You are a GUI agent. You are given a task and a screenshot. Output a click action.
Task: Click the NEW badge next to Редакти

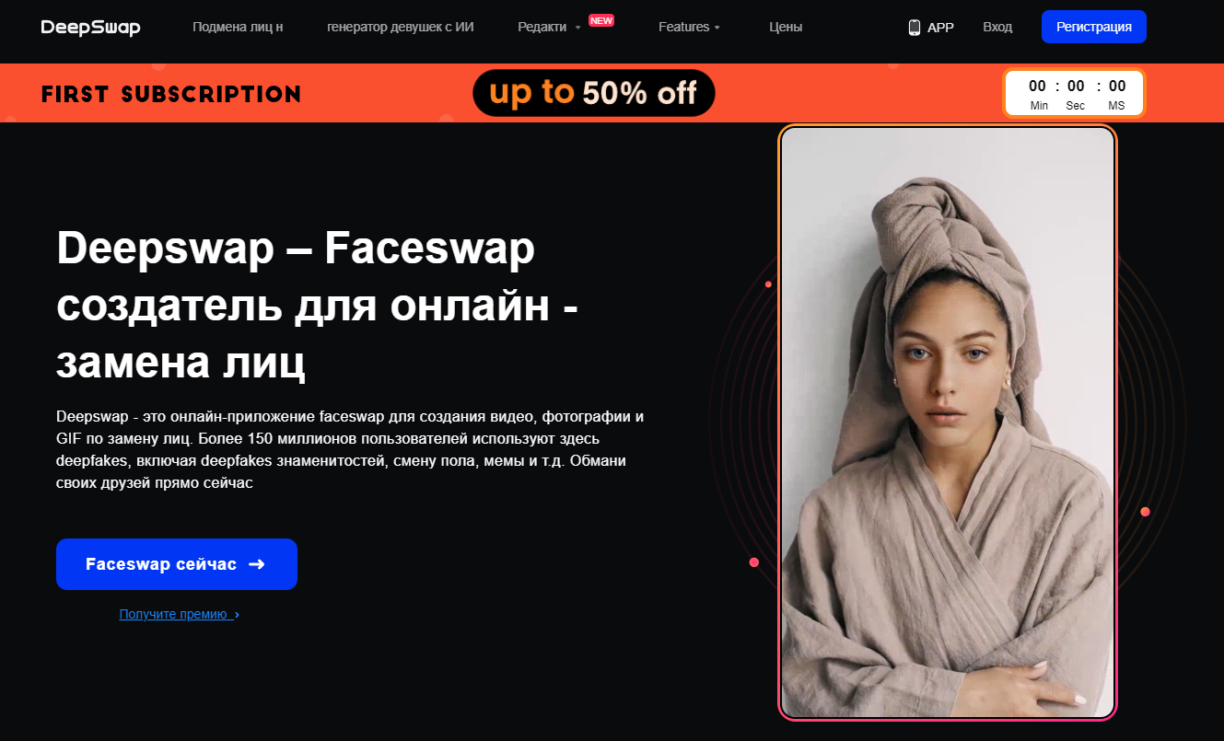[x=601, y=20]
